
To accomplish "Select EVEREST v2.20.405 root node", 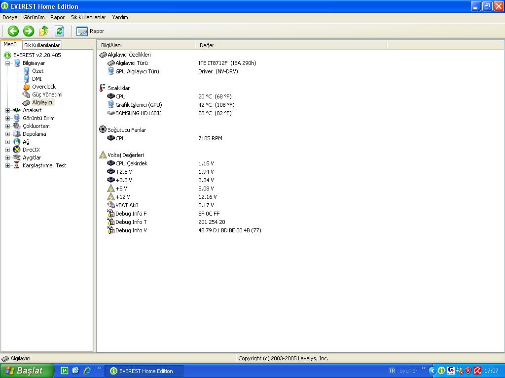I will (37, 55).
